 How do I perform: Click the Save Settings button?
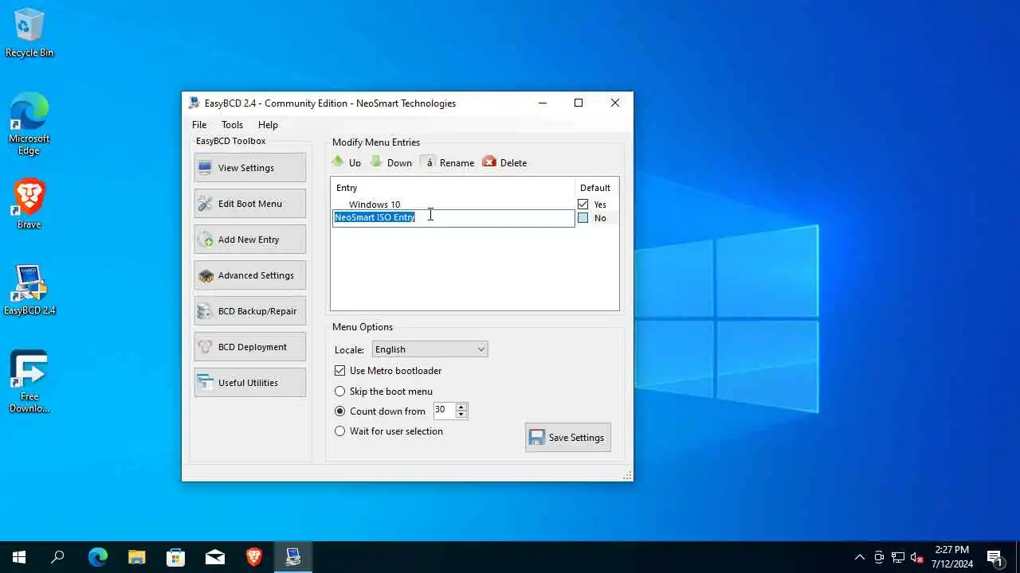568,438
